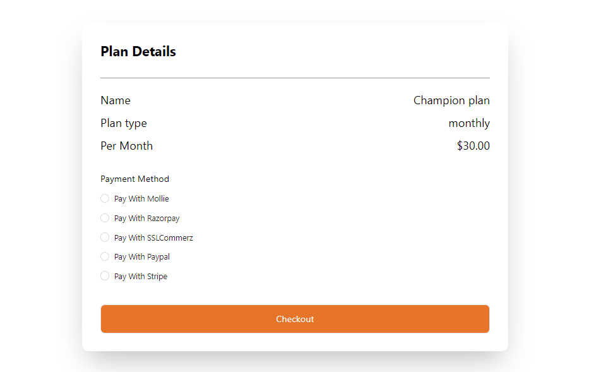The height and width of the screenshot is (372, 613).
Task: Click the 'Pay With SSLCommerz' label text
Action: click(153, 238)
